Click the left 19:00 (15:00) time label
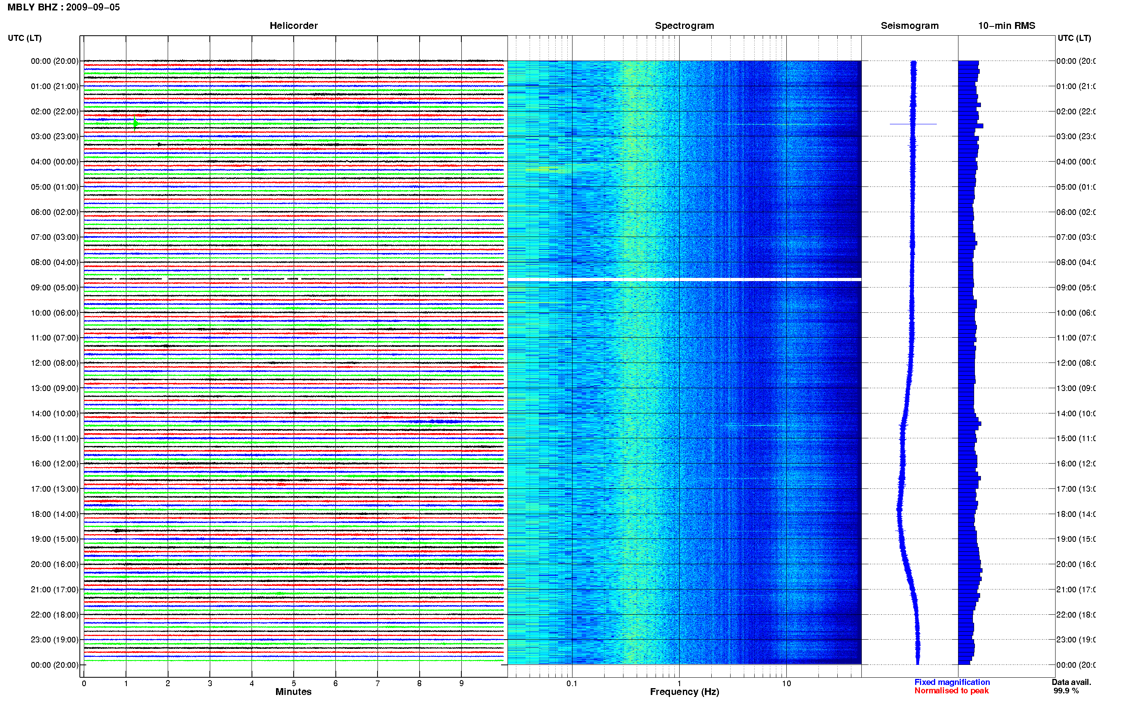Viewport: 1141px width, 713px height. coord(55,539)
